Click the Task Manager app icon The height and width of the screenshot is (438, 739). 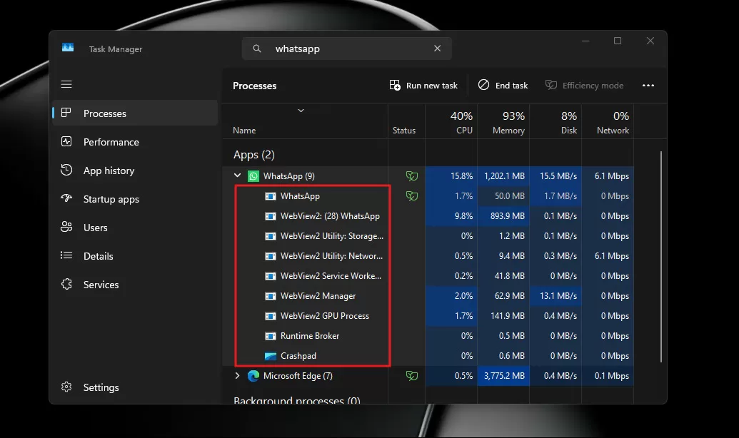[x=68, y=48]
